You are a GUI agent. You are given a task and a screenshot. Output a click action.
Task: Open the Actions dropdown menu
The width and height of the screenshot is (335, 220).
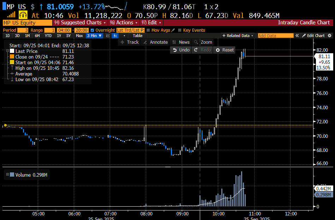coord(124,23)
